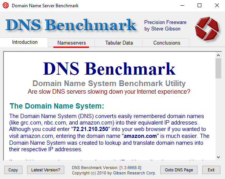Switch to the Nameservers tab
This screenshot has width=225, height=179.
[x=71, y=43]
